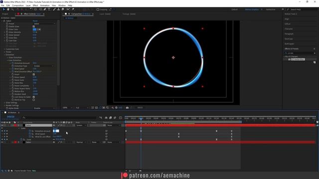Expand the Render Settings group

pyautogui.click(x=4, y=105)
